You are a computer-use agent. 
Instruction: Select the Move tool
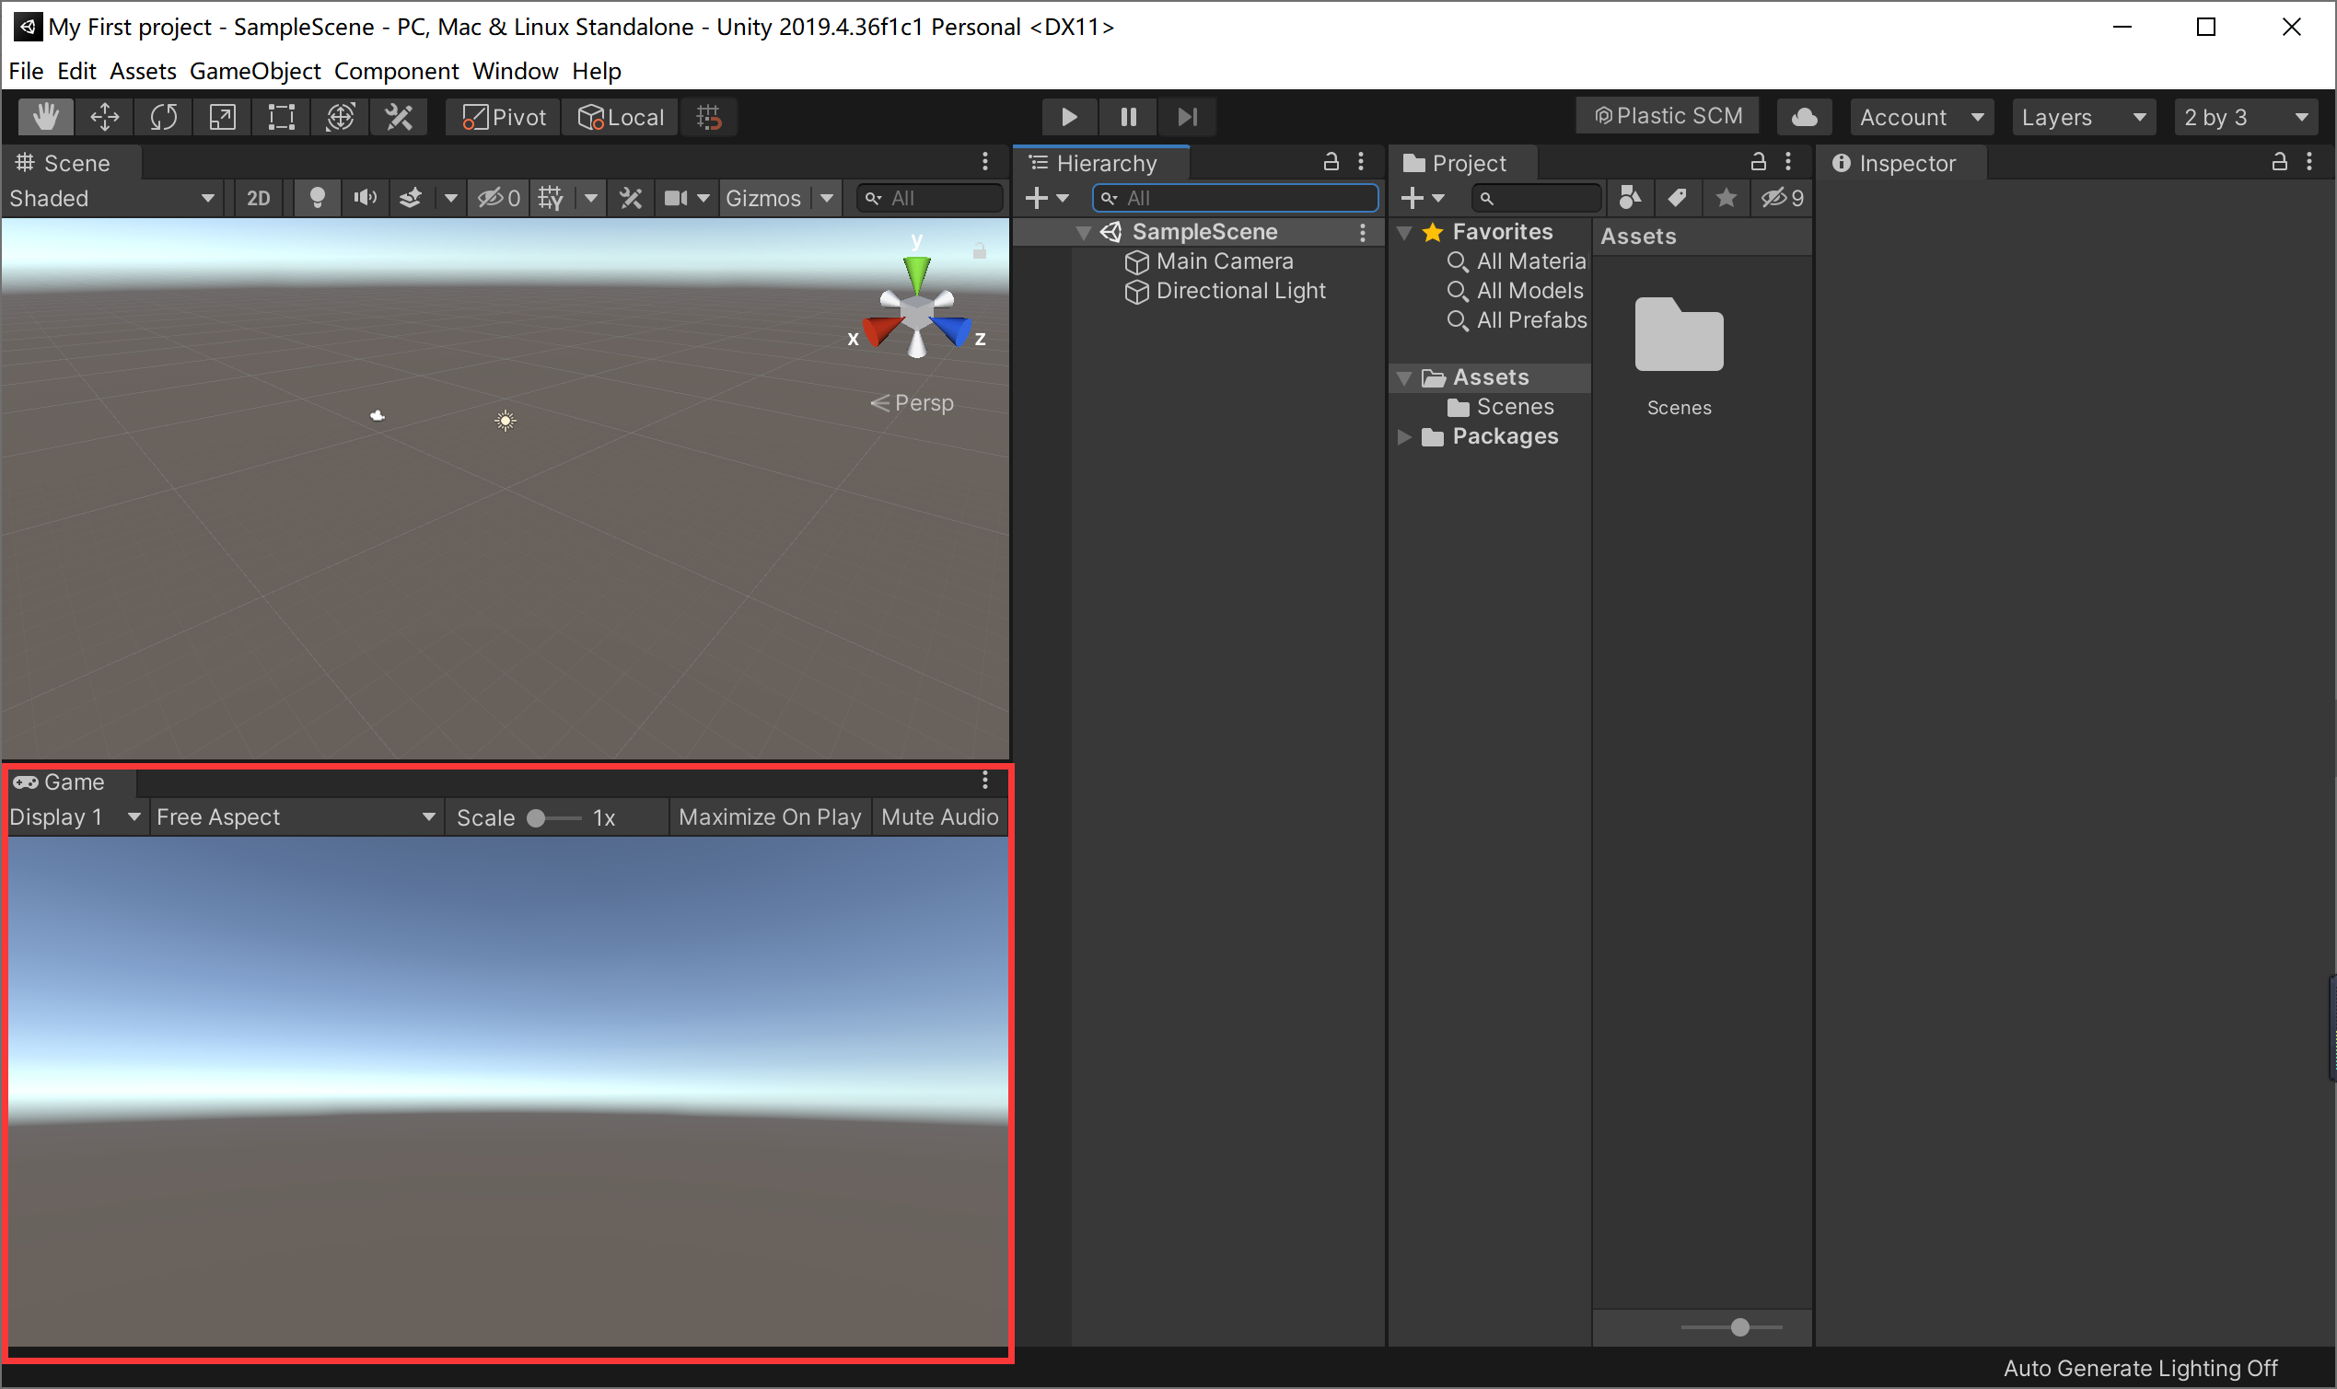coord(104,117)
